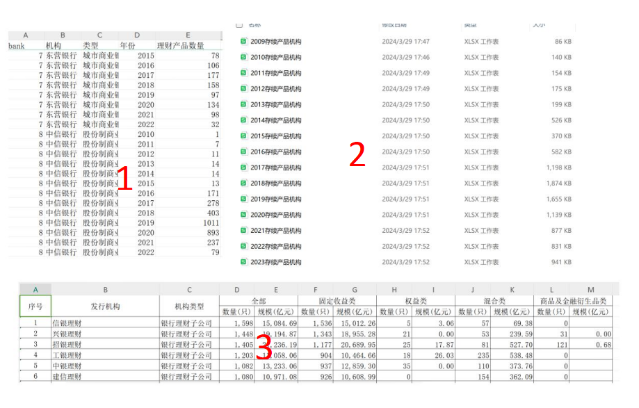Viewport: 639px width, 408px height.
Task: Click the date 2024/3/29 17:47
Action: click(x=405, y=42)
